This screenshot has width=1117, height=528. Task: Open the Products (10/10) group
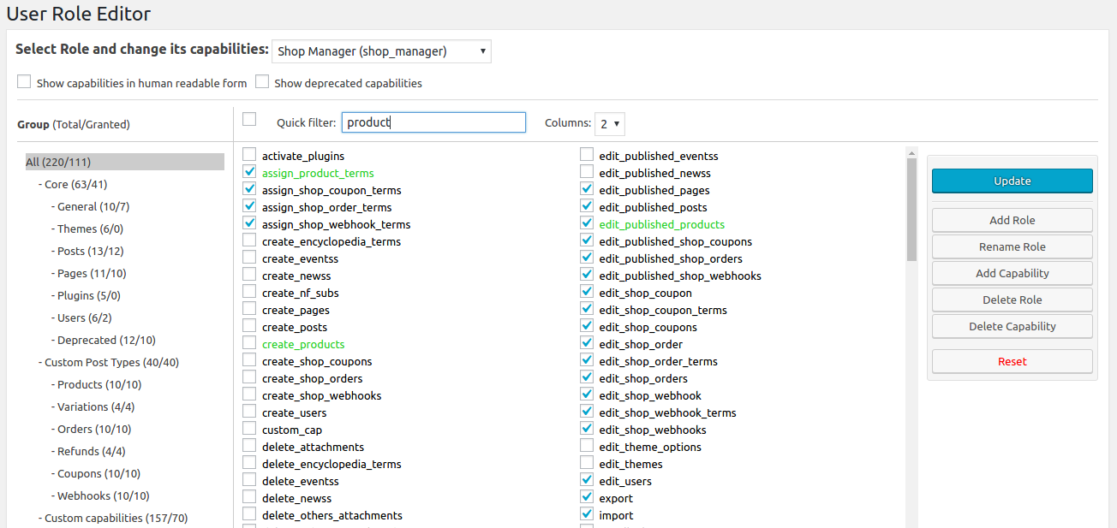[x=99, y=384]
